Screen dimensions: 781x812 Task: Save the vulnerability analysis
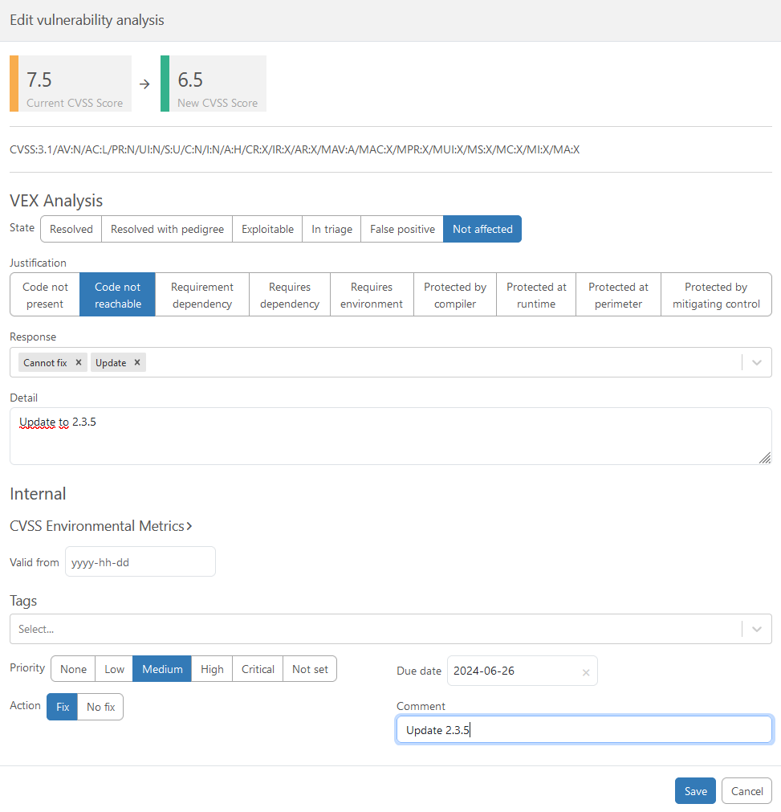pos(695,791)
